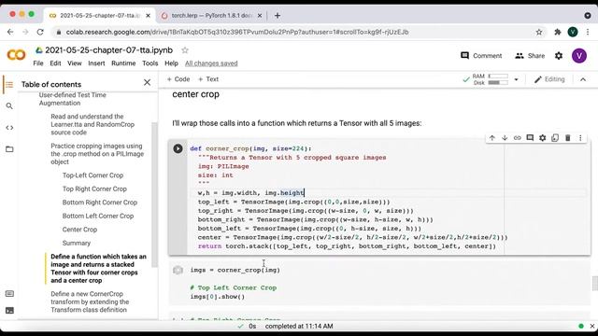598x336 pixels.
Task: Open a new browser tab
Action: (x=278, y=16)
